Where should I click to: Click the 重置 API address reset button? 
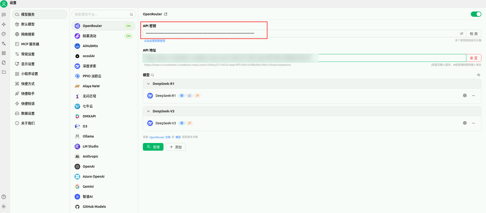pos(474,58)
